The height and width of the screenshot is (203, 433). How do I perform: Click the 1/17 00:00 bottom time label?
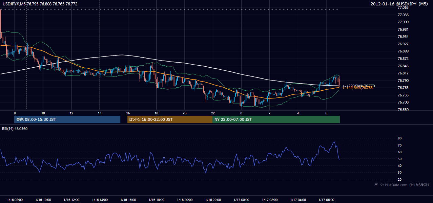pyautogui.click(x=241, y=200)
